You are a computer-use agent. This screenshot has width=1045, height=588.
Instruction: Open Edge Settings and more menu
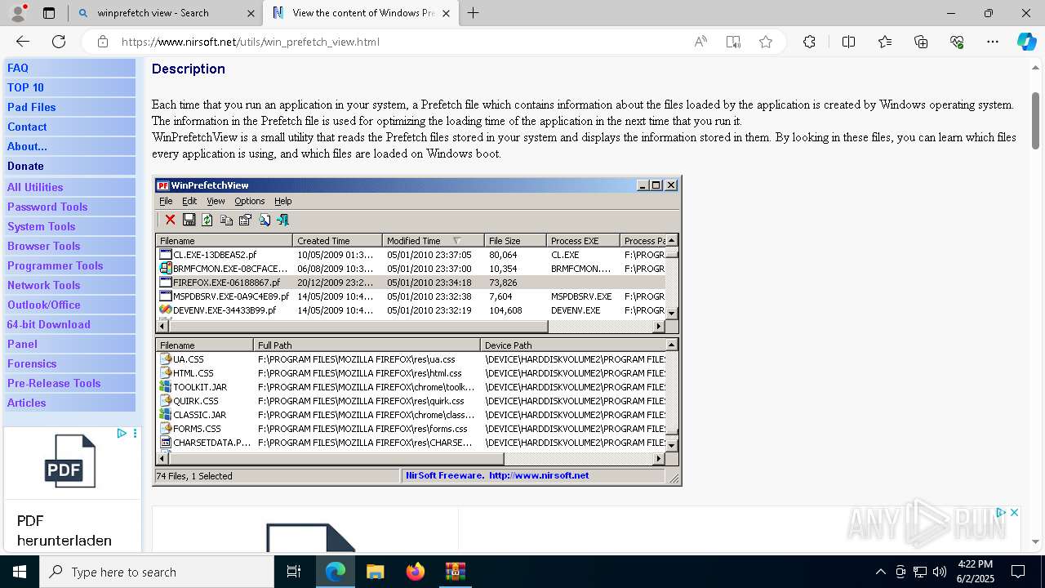(993, 42)
